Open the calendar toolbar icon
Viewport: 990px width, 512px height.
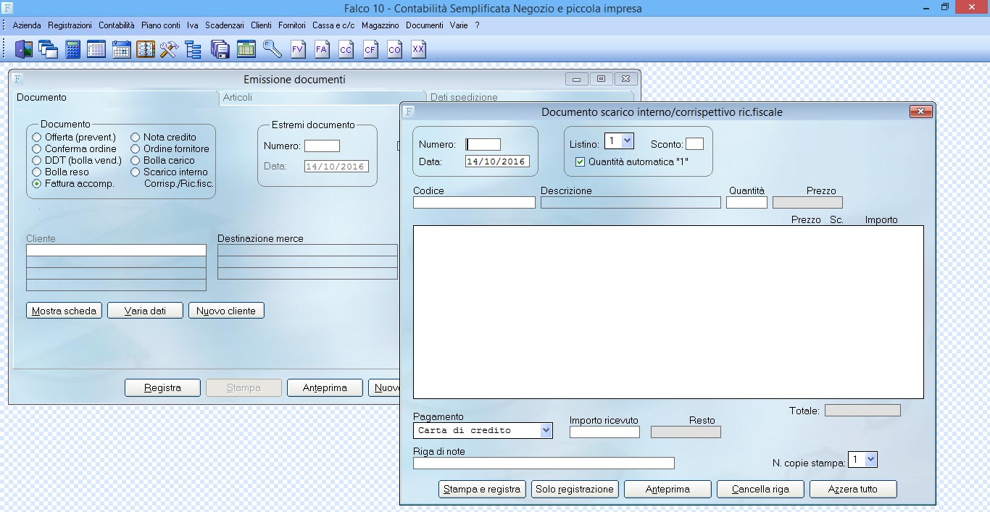pyautogui.click(x=121, y=49)
